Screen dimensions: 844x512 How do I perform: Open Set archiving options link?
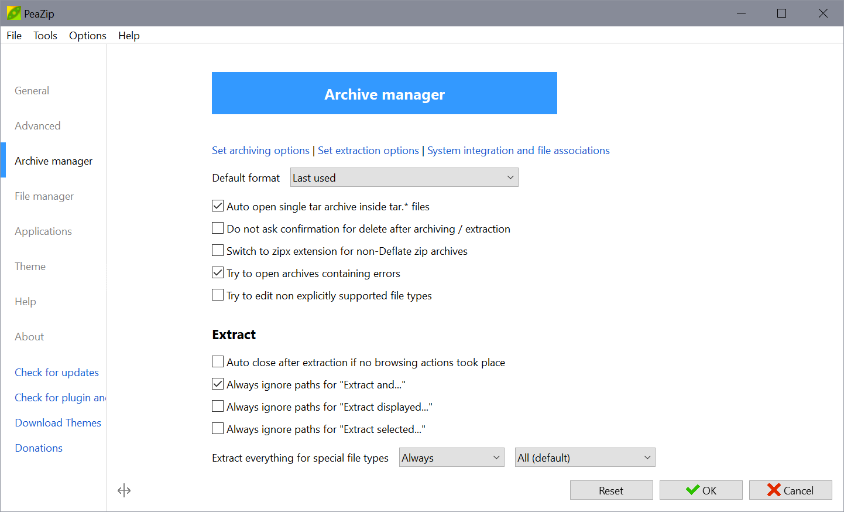[x=260, y=151]
